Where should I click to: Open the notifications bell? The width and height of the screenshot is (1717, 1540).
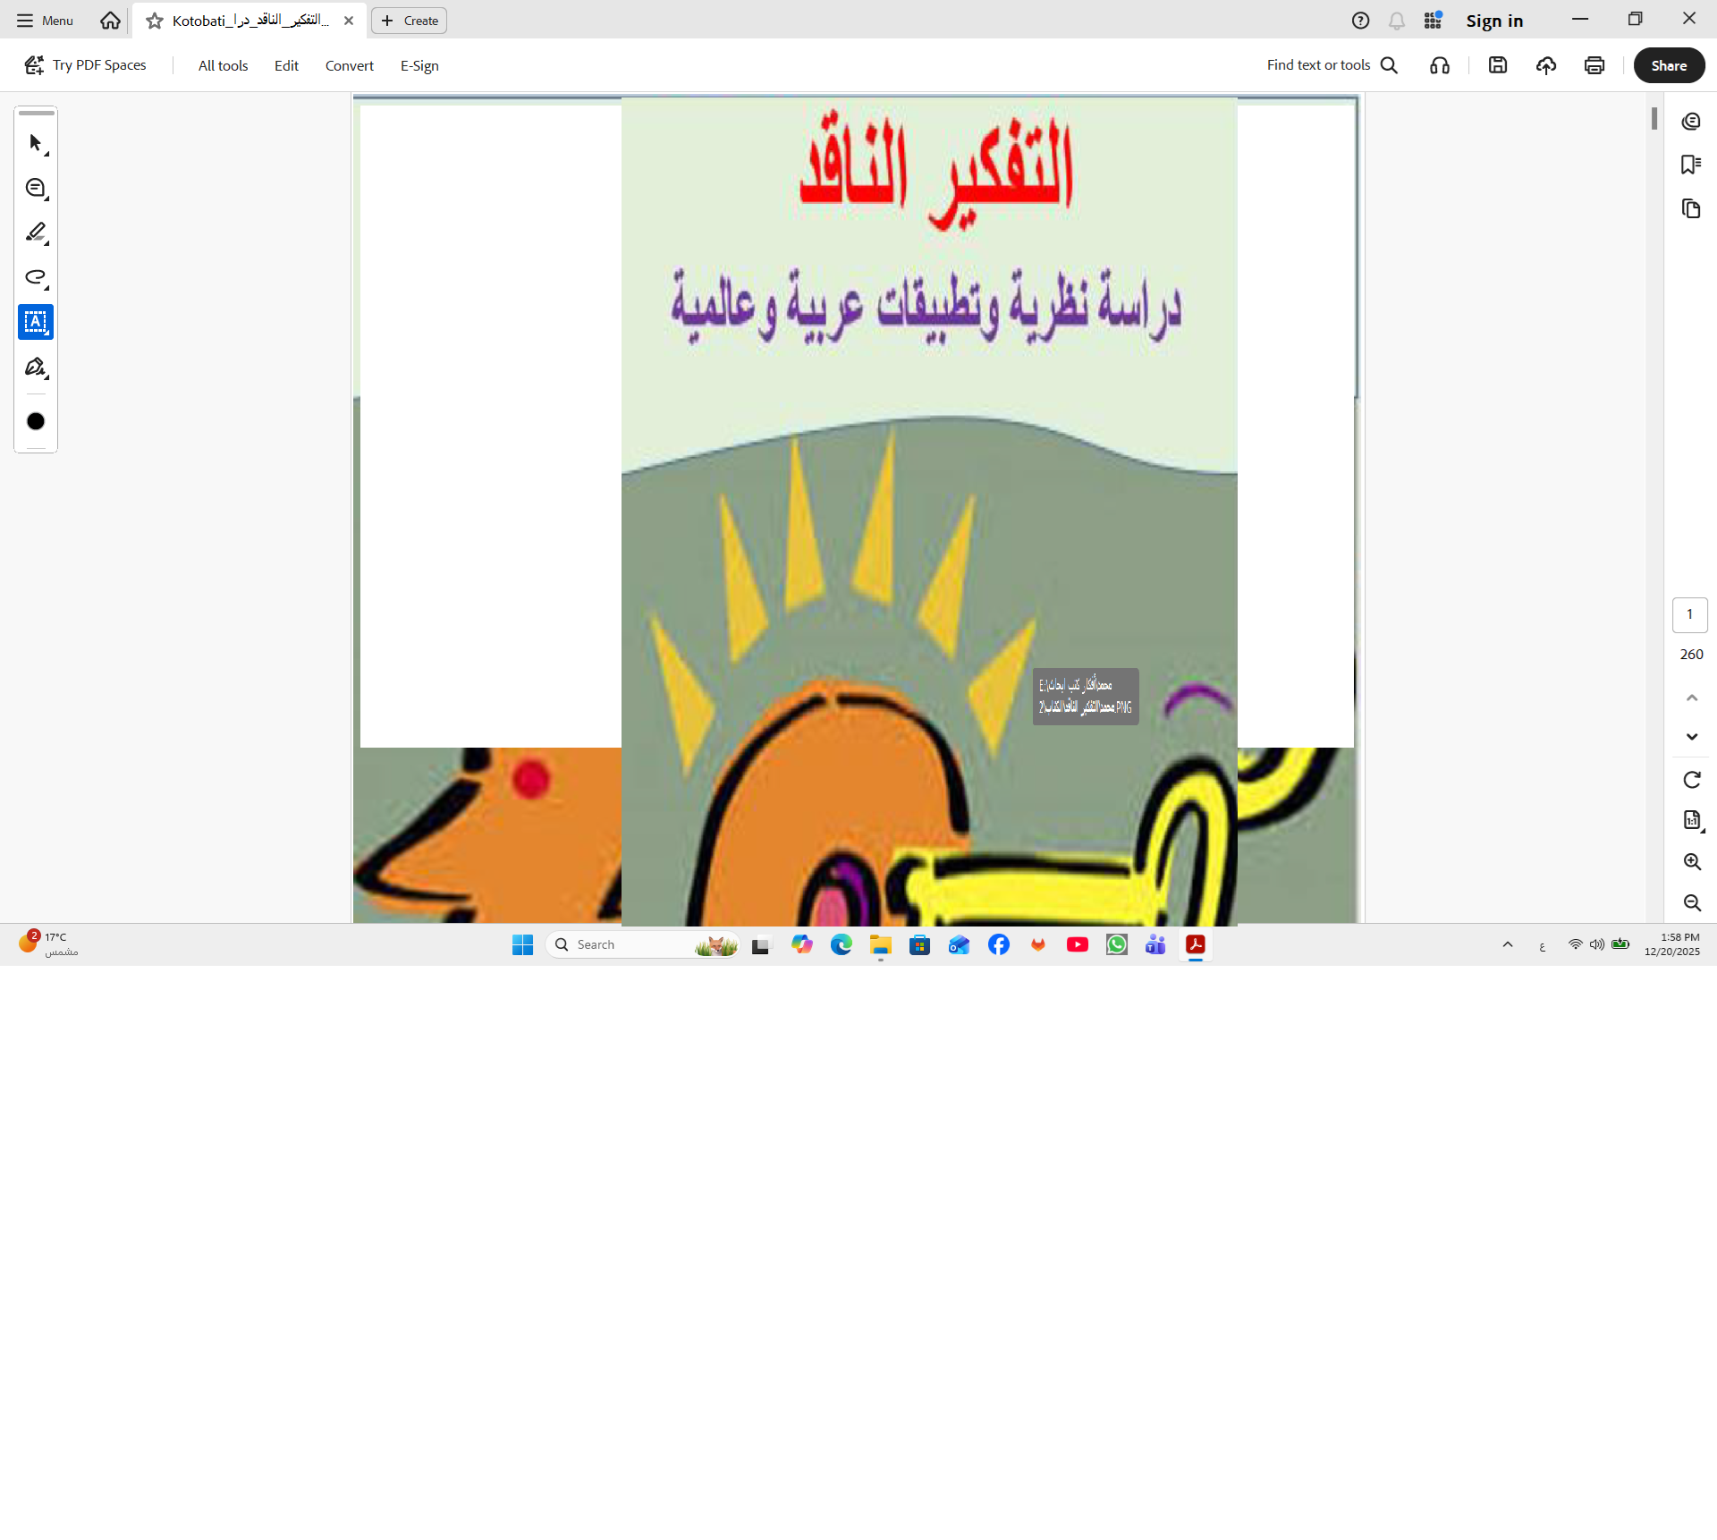pyautogui.click(x=1397, y=21)
